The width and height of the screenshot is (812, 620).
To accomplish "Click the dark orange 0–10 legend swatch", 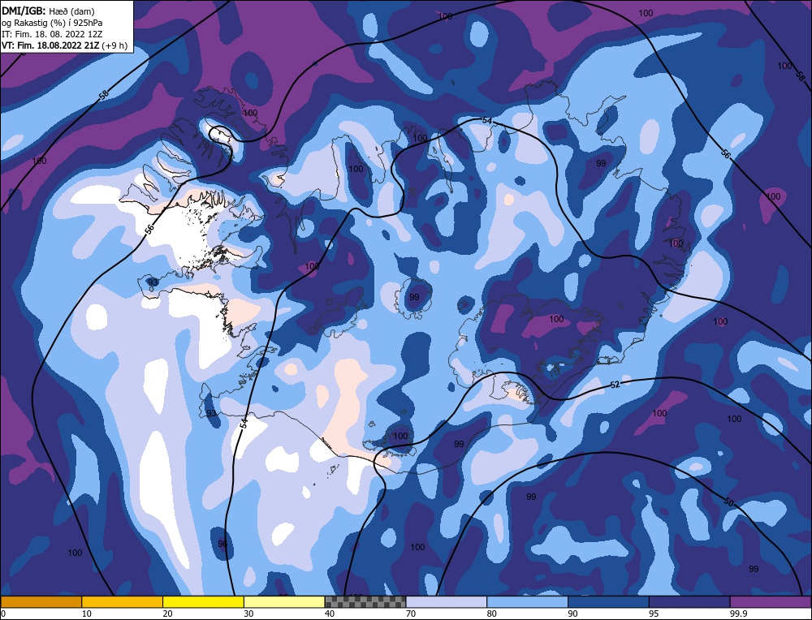I will 41,601.
